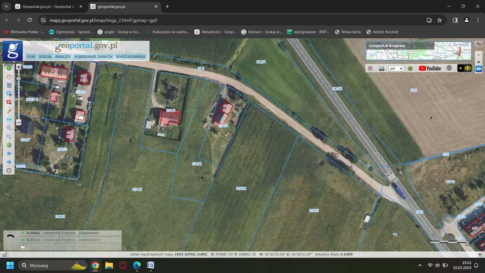
Task: Open the Wirtualna Polska bookmark
Action: click(24, 32)
